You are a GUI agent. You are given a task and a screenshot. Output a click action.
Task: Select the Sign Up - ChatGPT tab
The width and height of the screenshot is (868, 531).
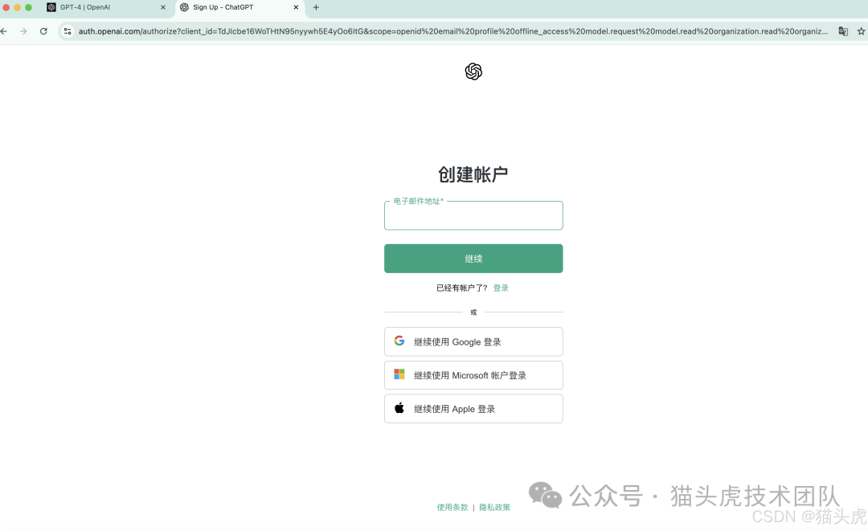240,7
